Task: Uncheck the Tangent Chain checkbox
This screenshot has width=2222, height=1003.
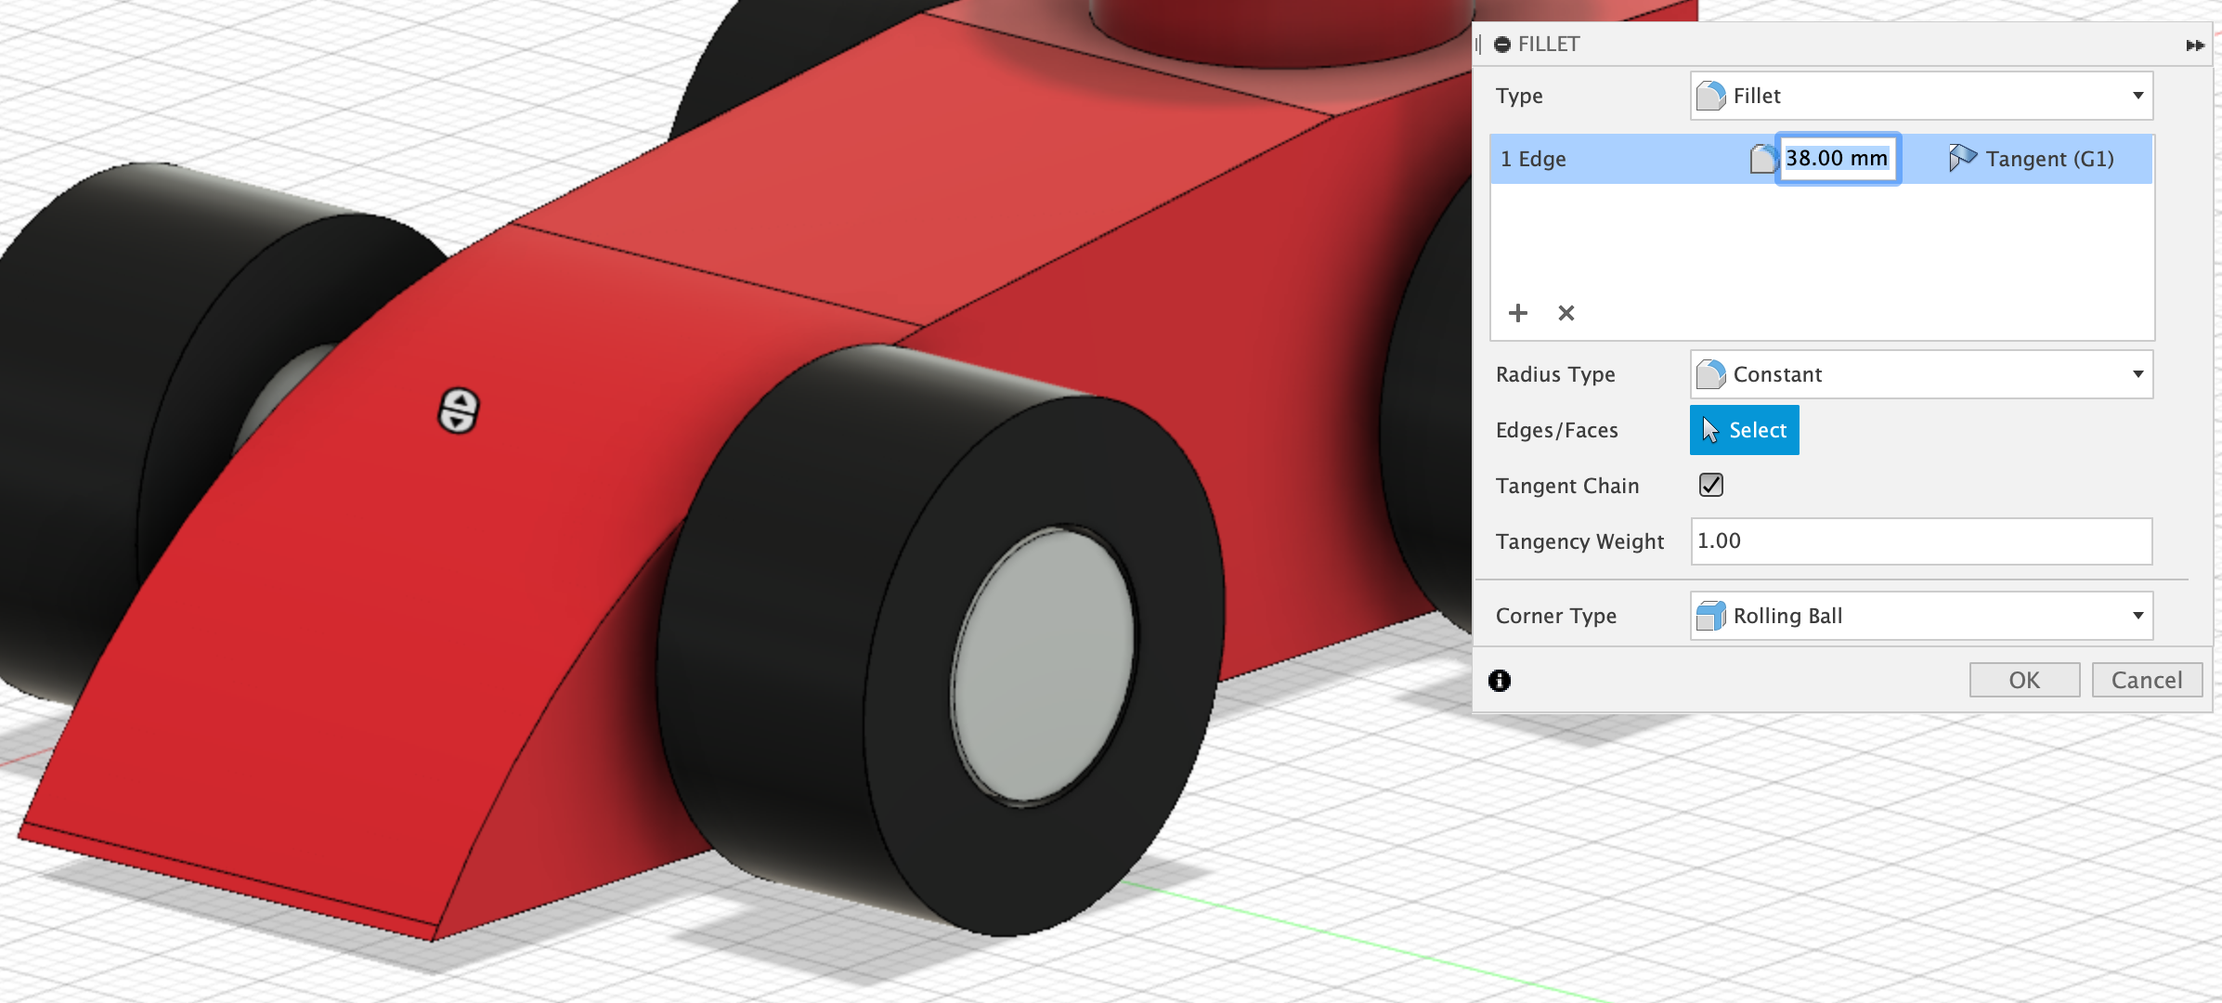Action: click(1710, 485)
